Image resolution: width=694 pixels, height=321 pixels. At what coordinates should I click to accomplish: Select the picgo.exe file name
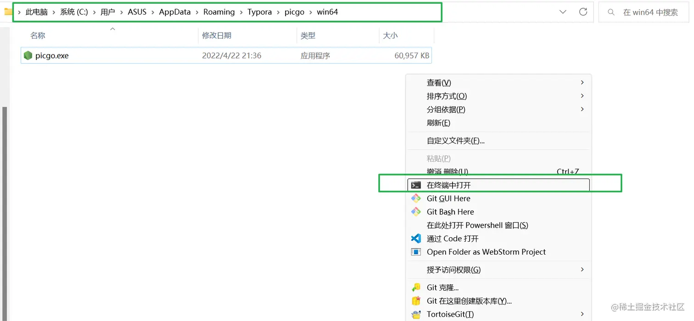tap(52, 56)
